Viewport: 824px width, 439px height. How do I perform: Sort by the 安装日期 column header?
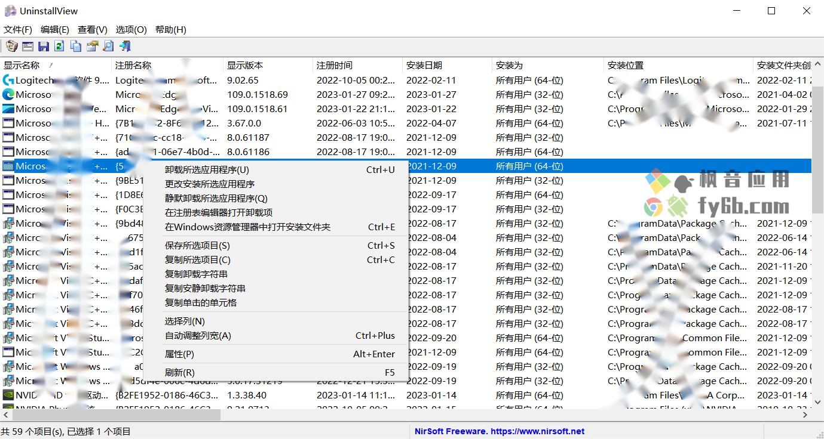click(x=448, y=66)
